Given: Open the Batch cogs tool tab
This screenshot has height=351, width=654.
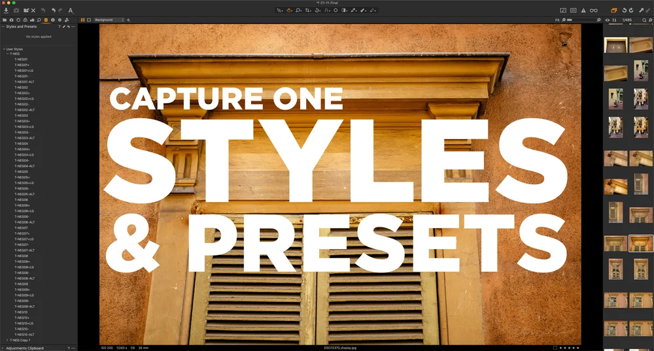Looking at the screenshot, I should tap(66, 20).
